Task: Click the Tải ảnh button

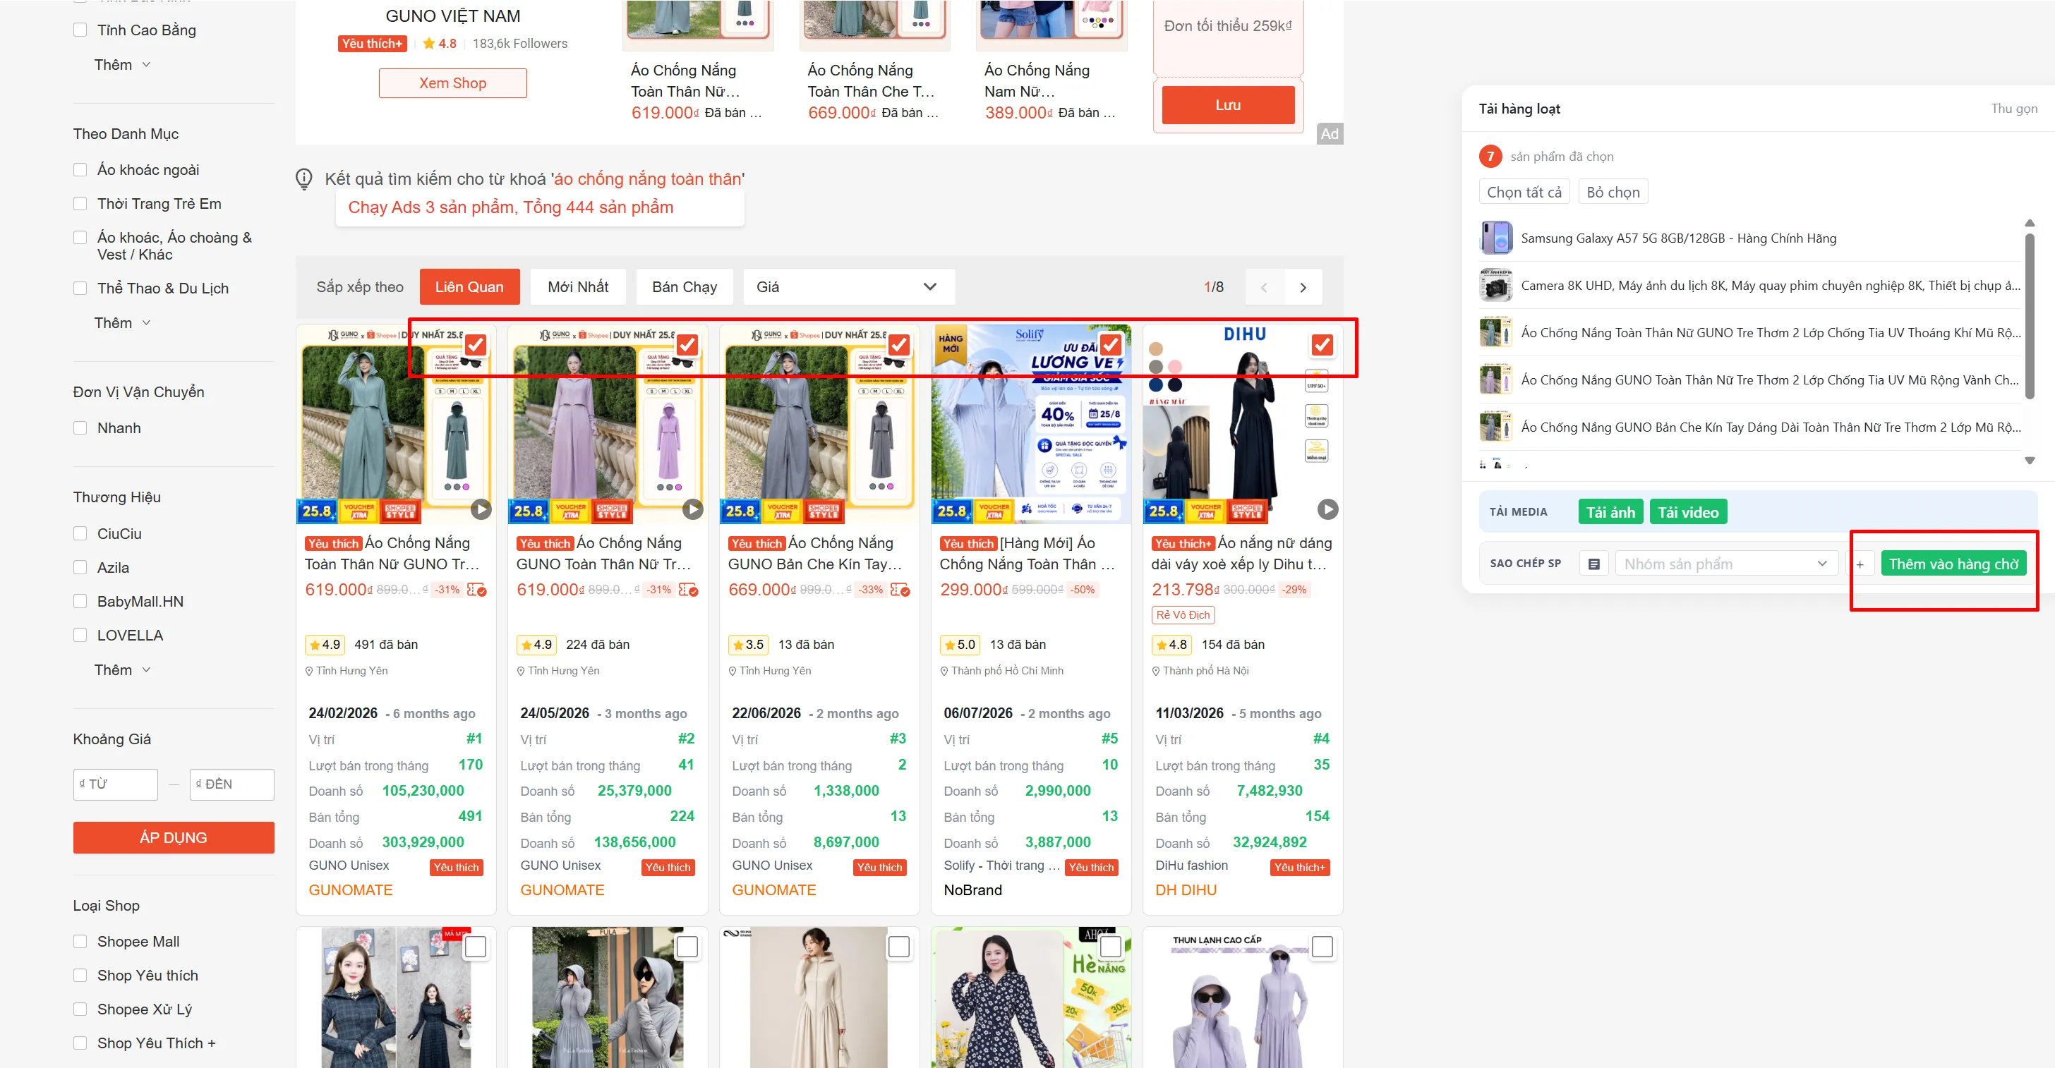Action: point(1610,512)
